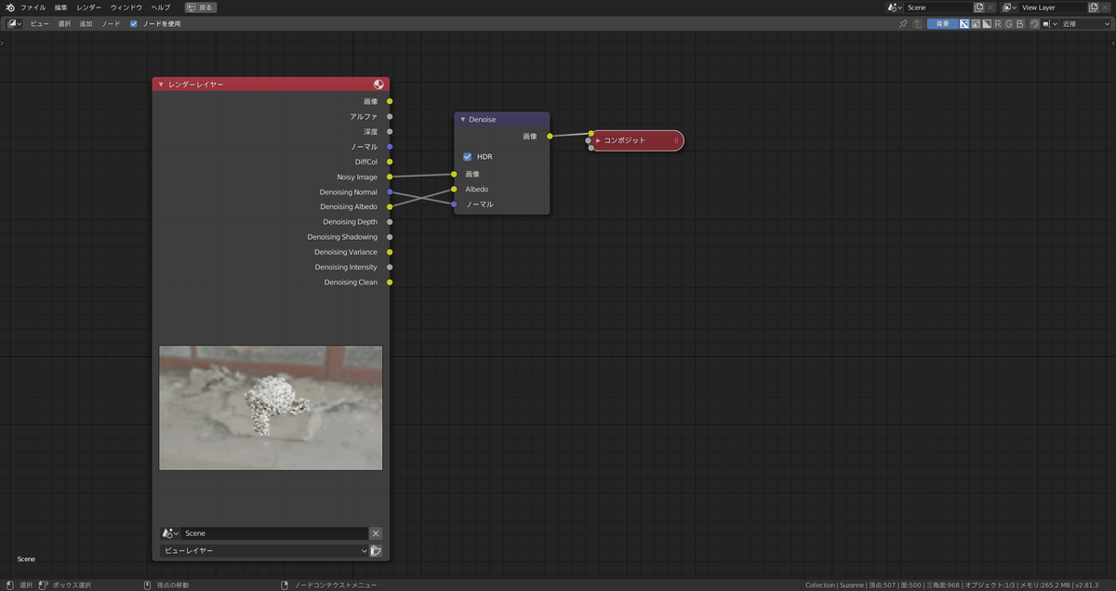Viewport: 1116px width, 591px height.
Task: Click the 深度 output socket
Action: [390, 131]
